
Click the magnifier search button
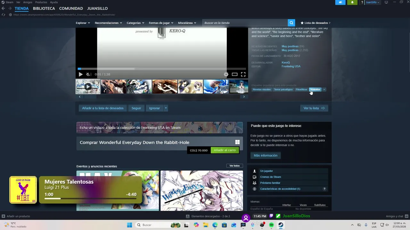291,23
